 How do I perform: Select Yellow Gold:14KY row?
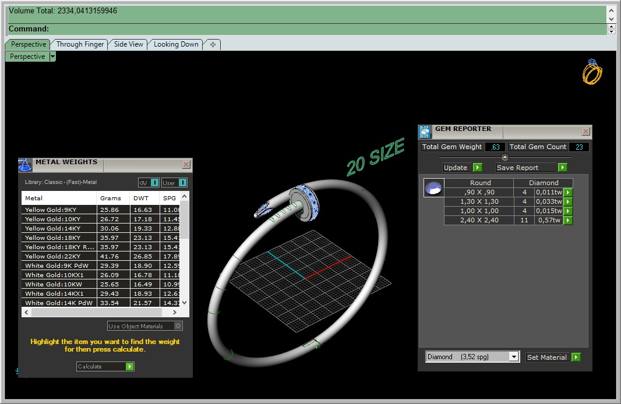pos(101,228)
